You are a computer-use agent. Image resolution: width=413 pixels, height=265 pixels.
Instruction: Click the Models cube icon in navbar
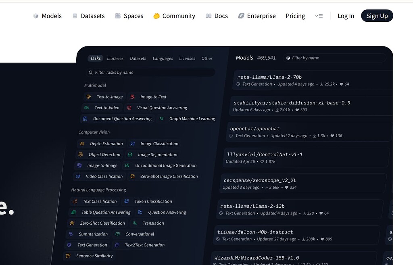[x=36, y=16]
